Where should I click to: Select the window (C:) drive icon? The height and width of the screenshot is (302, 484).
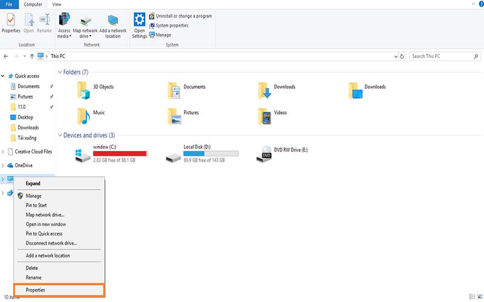point(83,156)
